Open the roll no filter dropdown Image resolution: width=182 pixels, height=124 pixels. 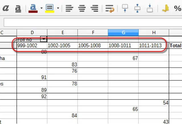click(44, 39)
